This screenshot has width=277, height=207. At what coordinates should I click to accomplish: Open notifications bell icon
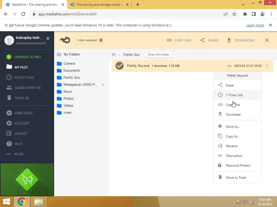pos(48,38)
